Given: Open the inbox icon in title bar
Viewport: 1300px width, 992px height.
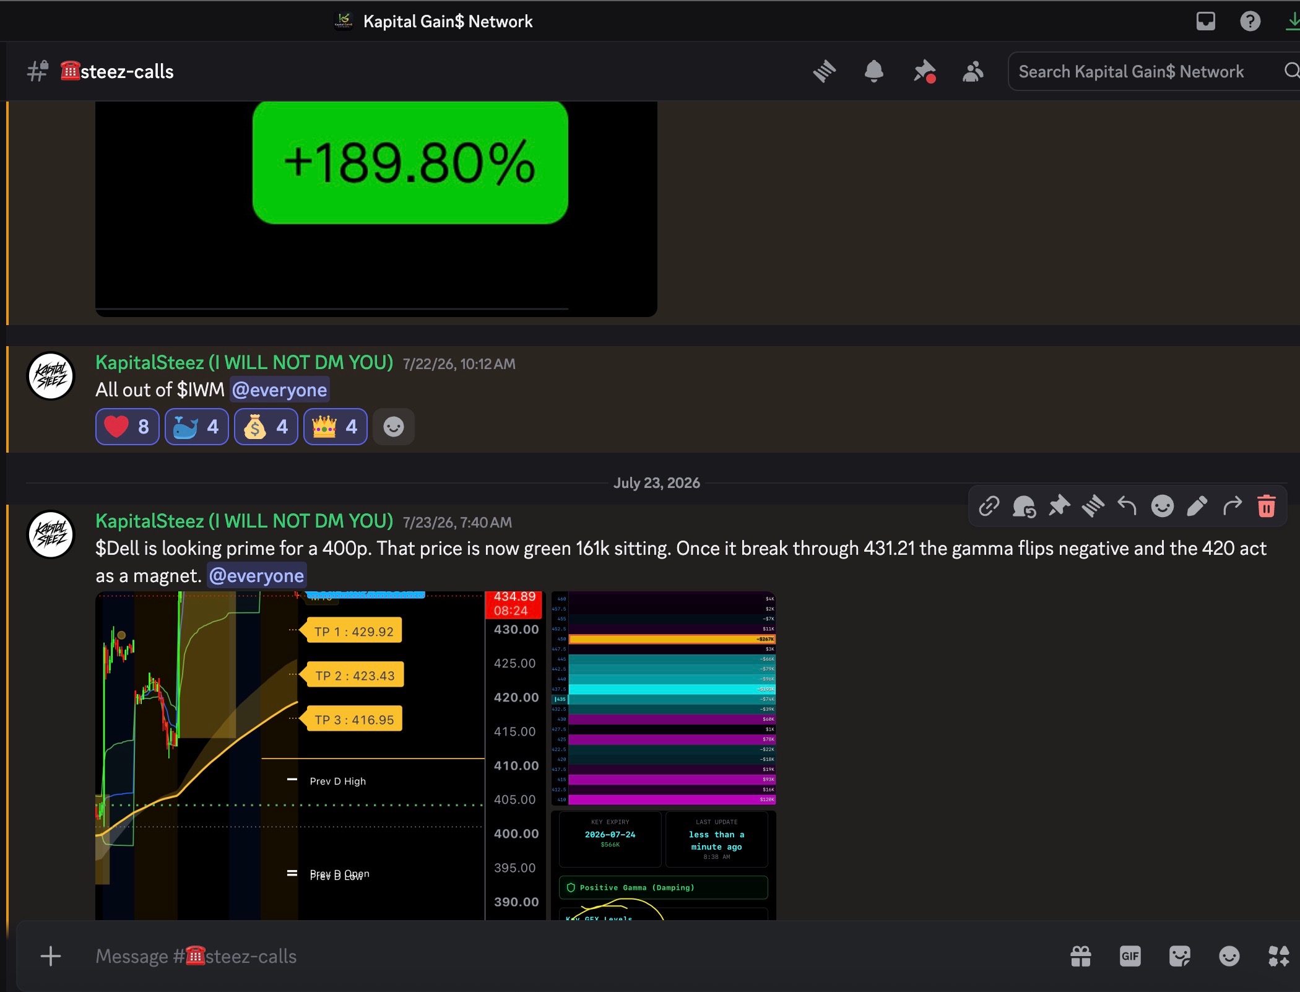Looking at the screenshot, I should tap(1205, 22).
